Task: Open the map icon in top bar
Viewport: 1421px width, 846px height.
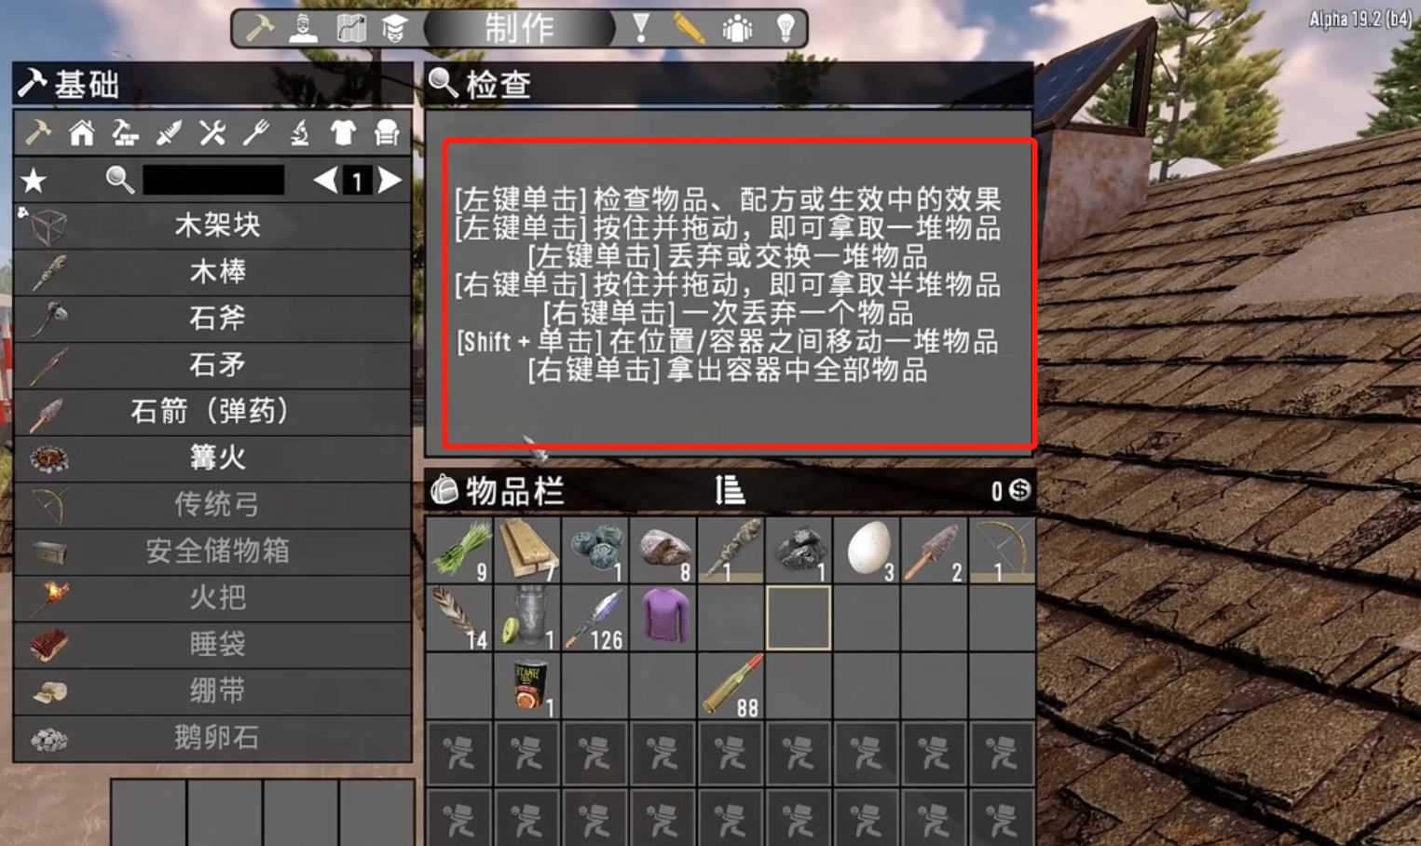Action: click(x=351, y=29)
